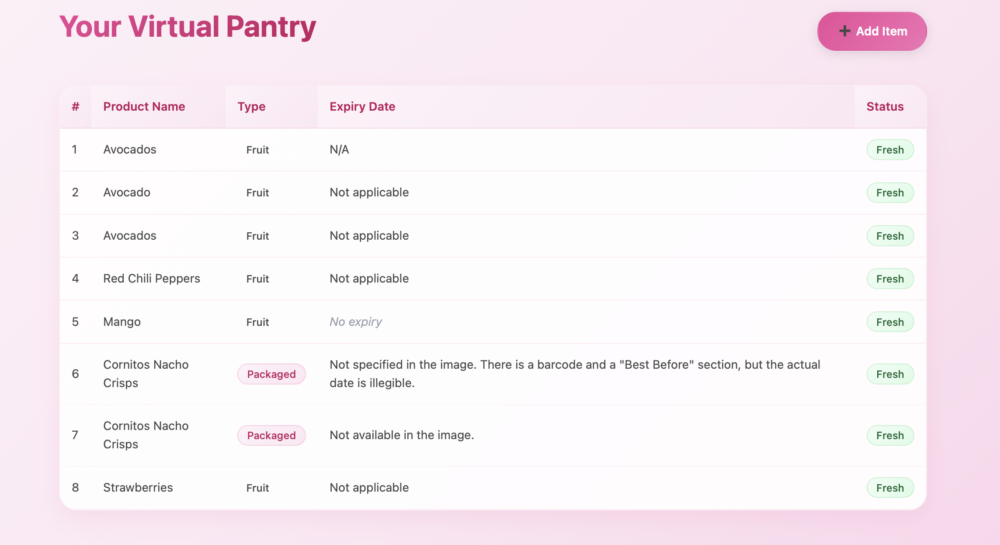
Task: Click the Not available in the image text
Action: (x=401, y=435)
